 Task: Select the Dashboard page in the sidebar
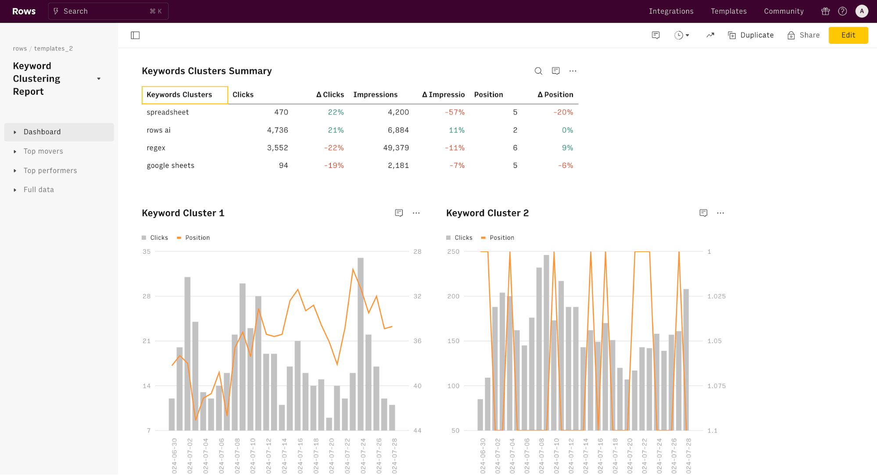coord(59,132)
